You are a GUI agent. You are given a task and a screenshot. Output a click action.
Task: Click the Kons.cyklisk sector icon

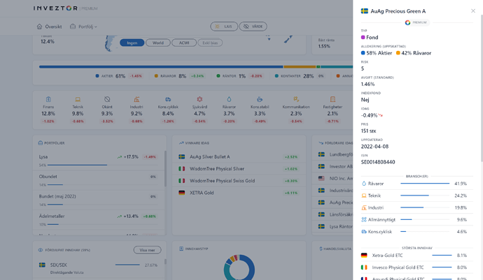(x=168, y=99)
